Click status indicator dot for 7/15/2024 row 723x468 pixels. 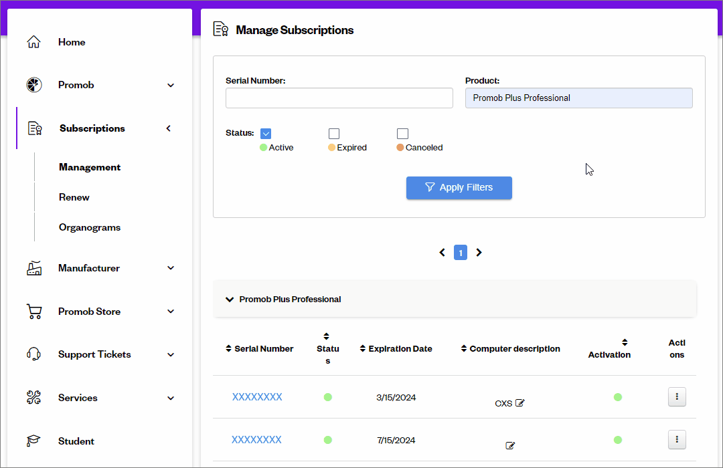coord(328,440)
